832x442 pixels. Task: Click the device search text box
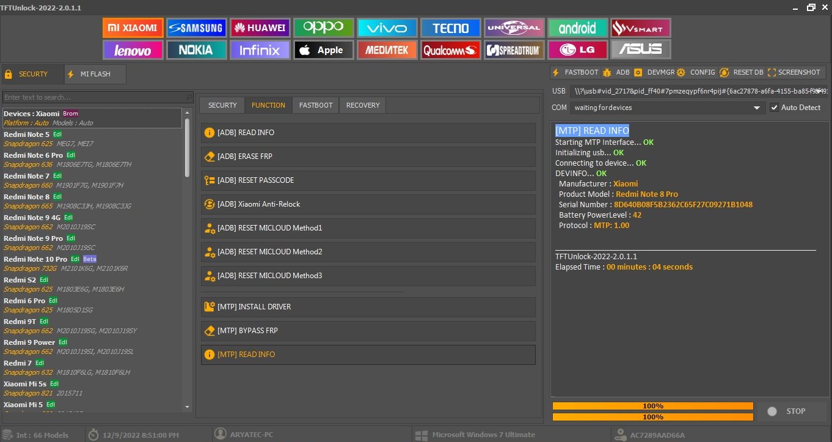point(98,97)
